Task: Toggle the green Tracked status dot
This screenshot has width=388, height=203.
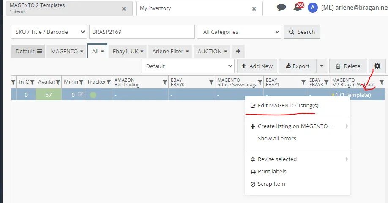Action: coord(93,95)
